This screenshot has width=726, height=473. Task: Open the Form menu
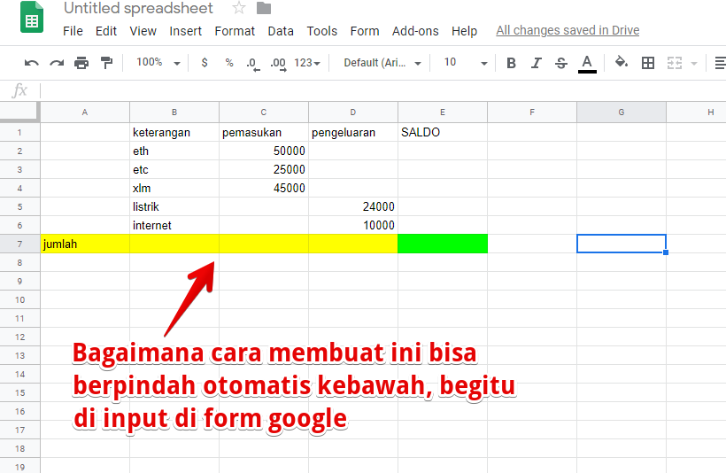tap(365, 31)
